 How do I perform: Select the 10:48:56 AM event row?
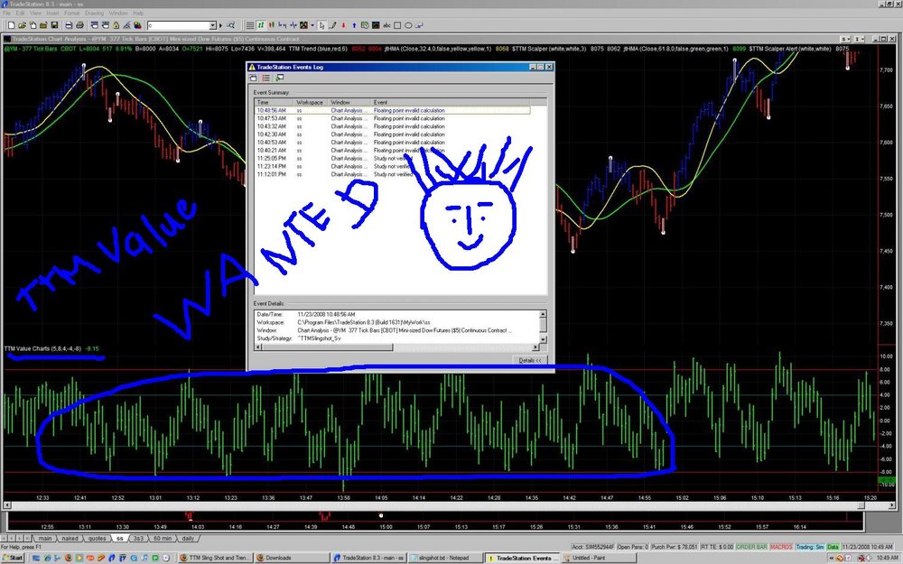point(392,110)
